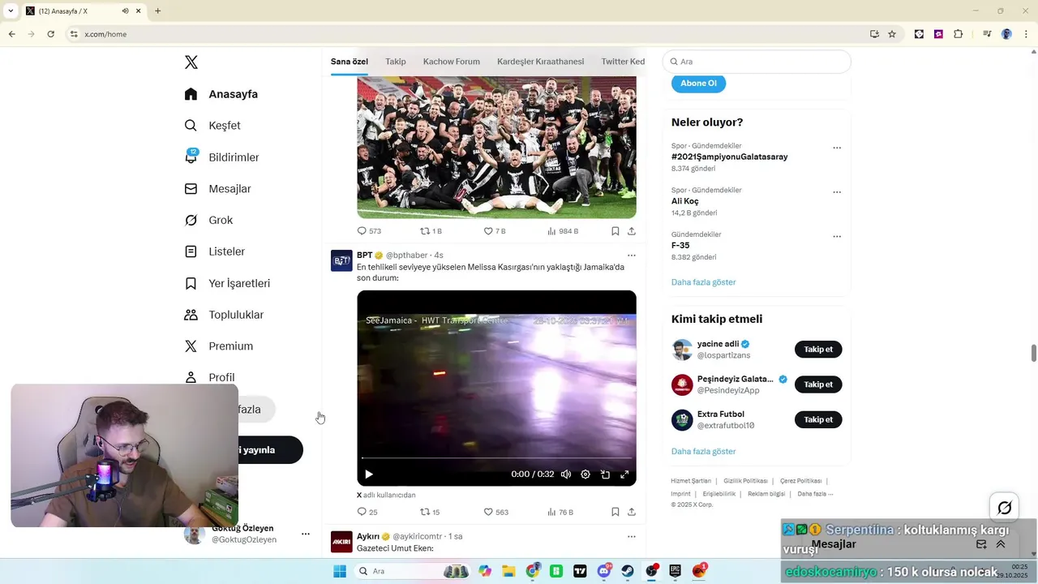Focus the Ara search field
Screen dimensions: 1038x584
tap(757, 62)
